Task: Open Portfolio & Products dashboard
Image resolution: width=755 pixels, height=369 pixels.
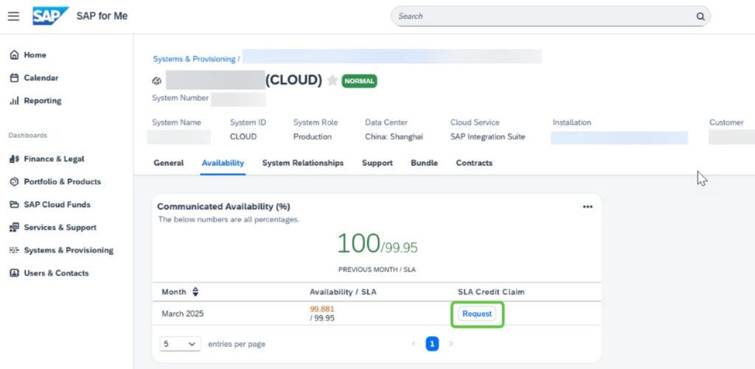Action: tap(62, 182)
